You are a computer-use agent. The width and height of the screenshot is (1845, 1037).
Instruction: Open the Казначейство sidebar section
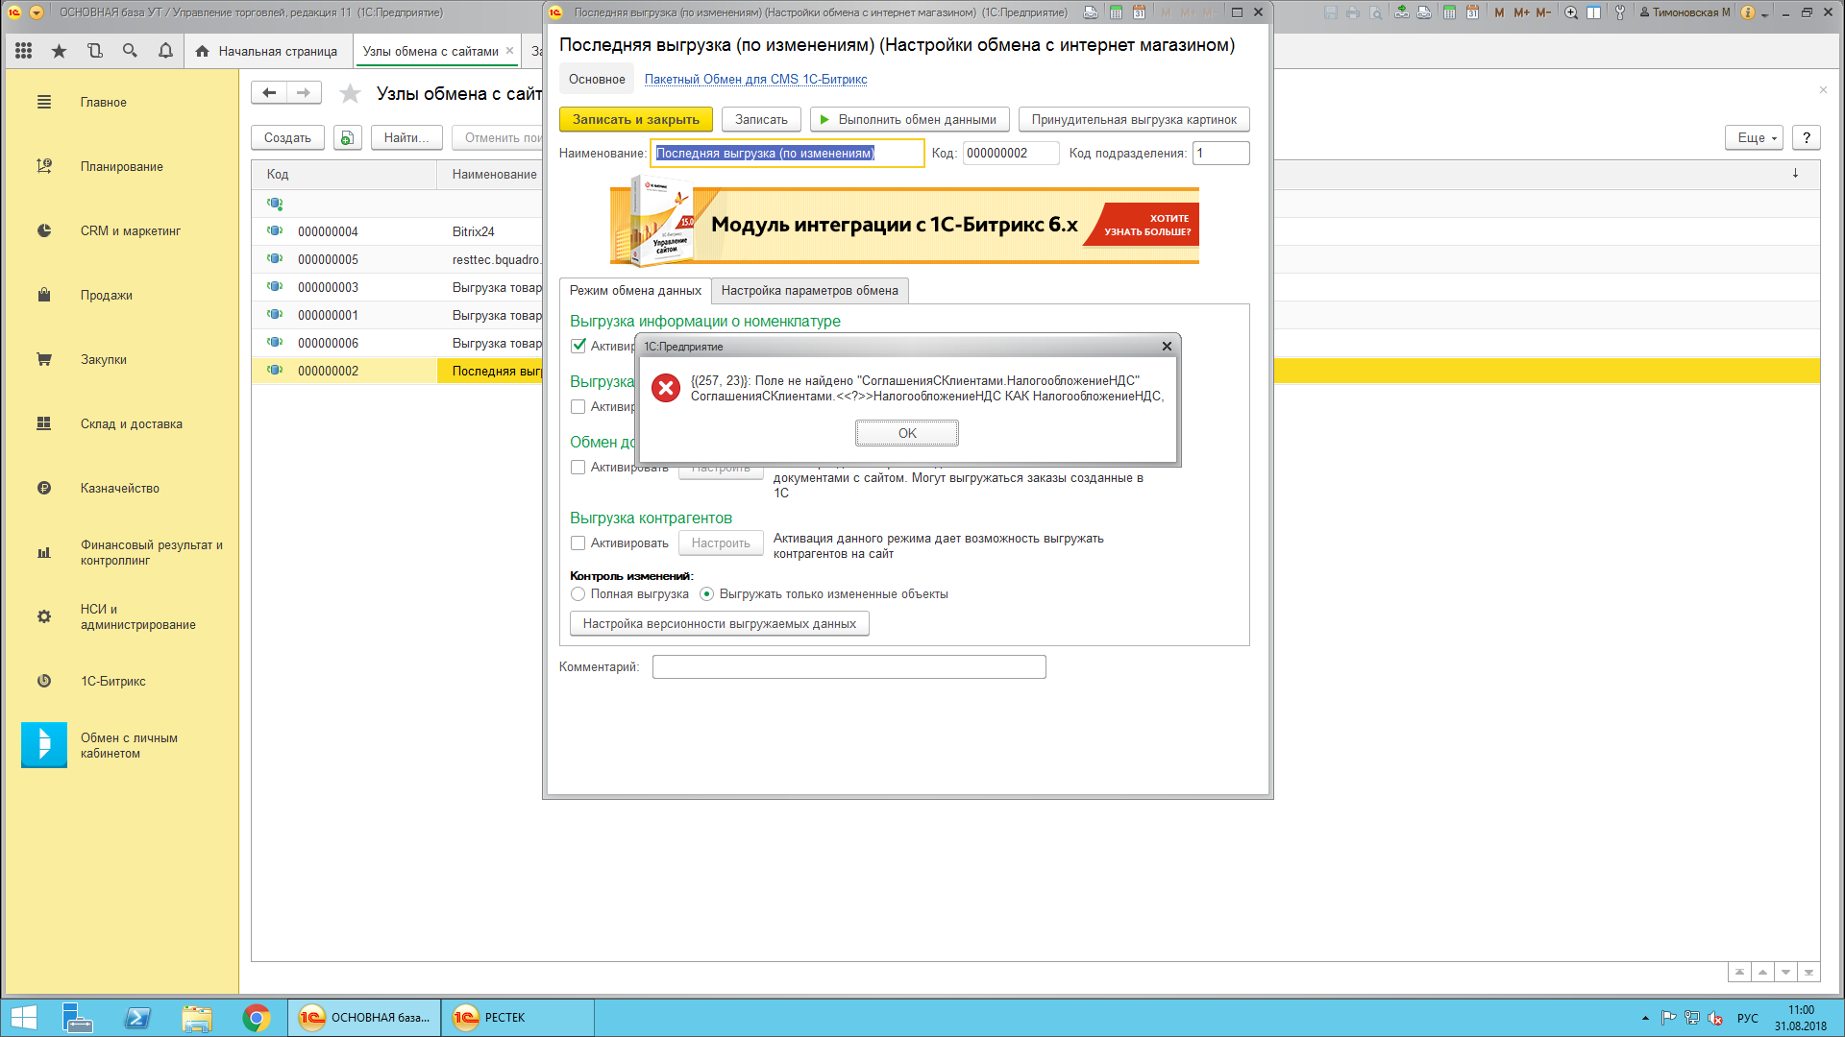[x=119, y=488]
